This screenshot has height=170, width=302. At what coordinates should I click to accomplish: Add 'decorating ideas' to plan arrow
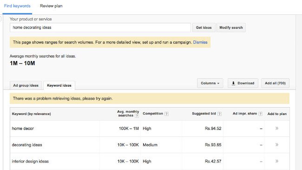pyautogui.click(x=277, y=145)
